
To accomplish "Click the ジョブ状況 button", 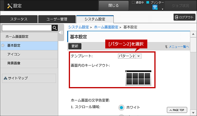I will point(181,6).
